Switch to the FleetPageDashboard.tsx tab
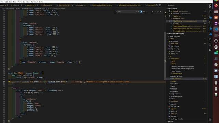The height and width of the screenshot is (123, 219). coord(102,5)
